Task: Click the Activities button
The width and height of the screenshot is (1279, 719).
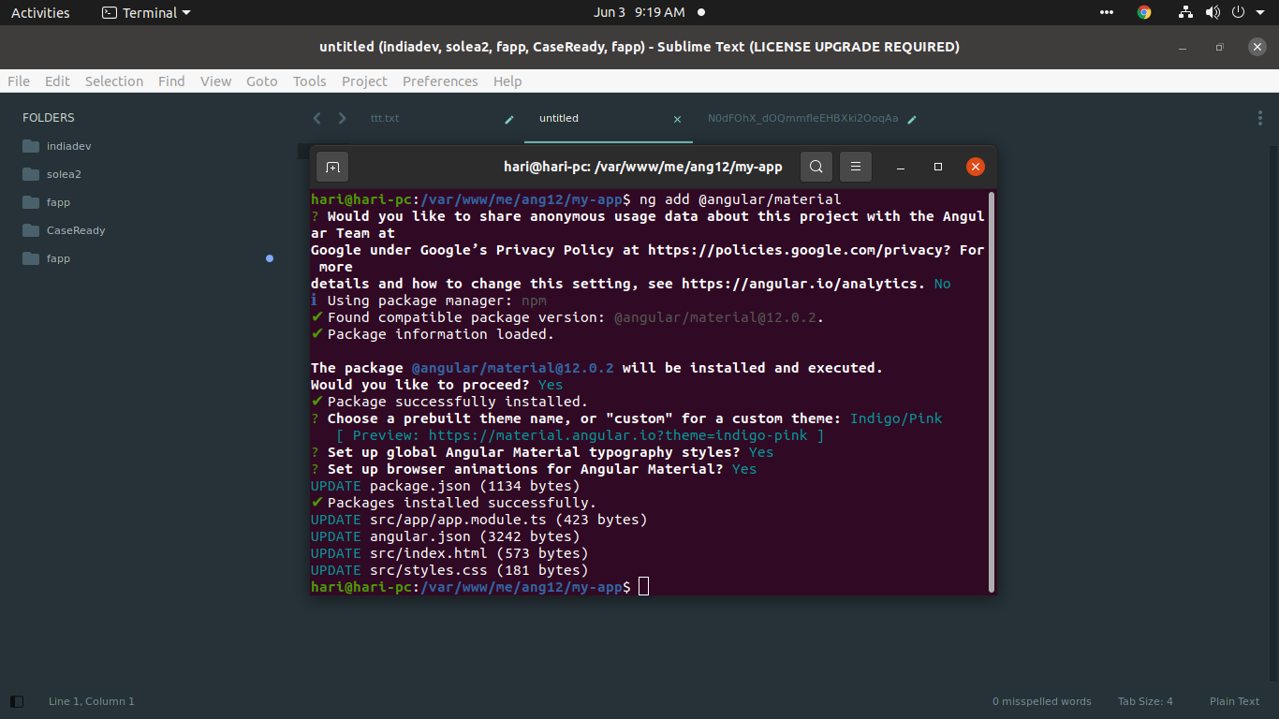Action: coord(40,12)
